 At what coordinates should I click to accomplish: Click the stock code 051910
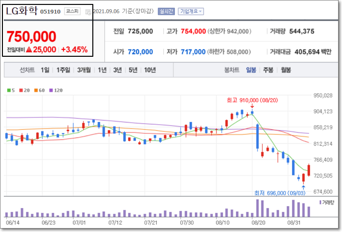(50, 12)
